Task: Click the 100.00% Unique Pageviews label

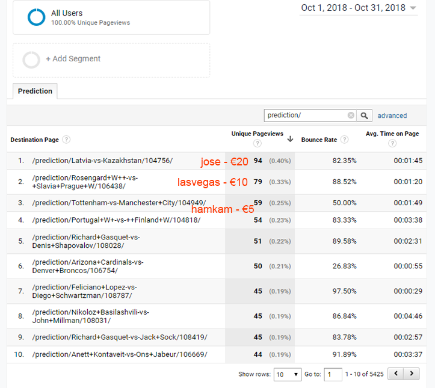Action: [90, 23]
